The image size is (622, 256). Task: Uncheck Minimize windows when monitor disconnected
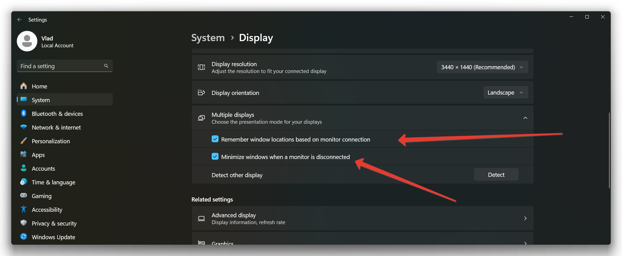coord(215,157)
